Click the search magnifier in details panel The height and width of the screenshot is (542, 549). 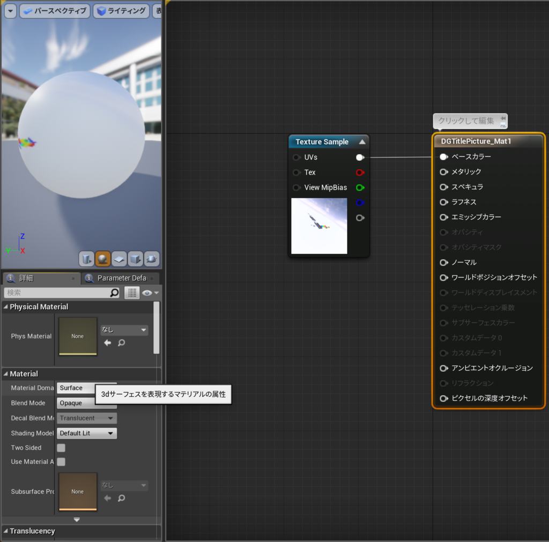115,292
